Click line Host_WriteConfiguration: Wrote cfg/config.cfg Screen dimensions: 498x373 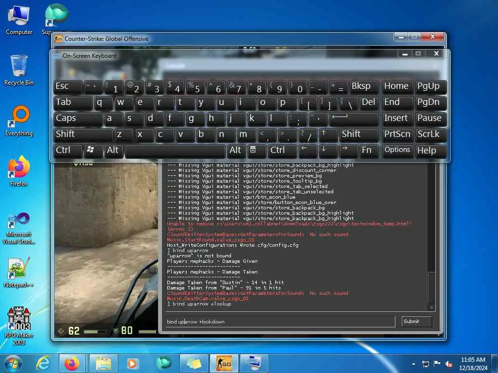233,245
